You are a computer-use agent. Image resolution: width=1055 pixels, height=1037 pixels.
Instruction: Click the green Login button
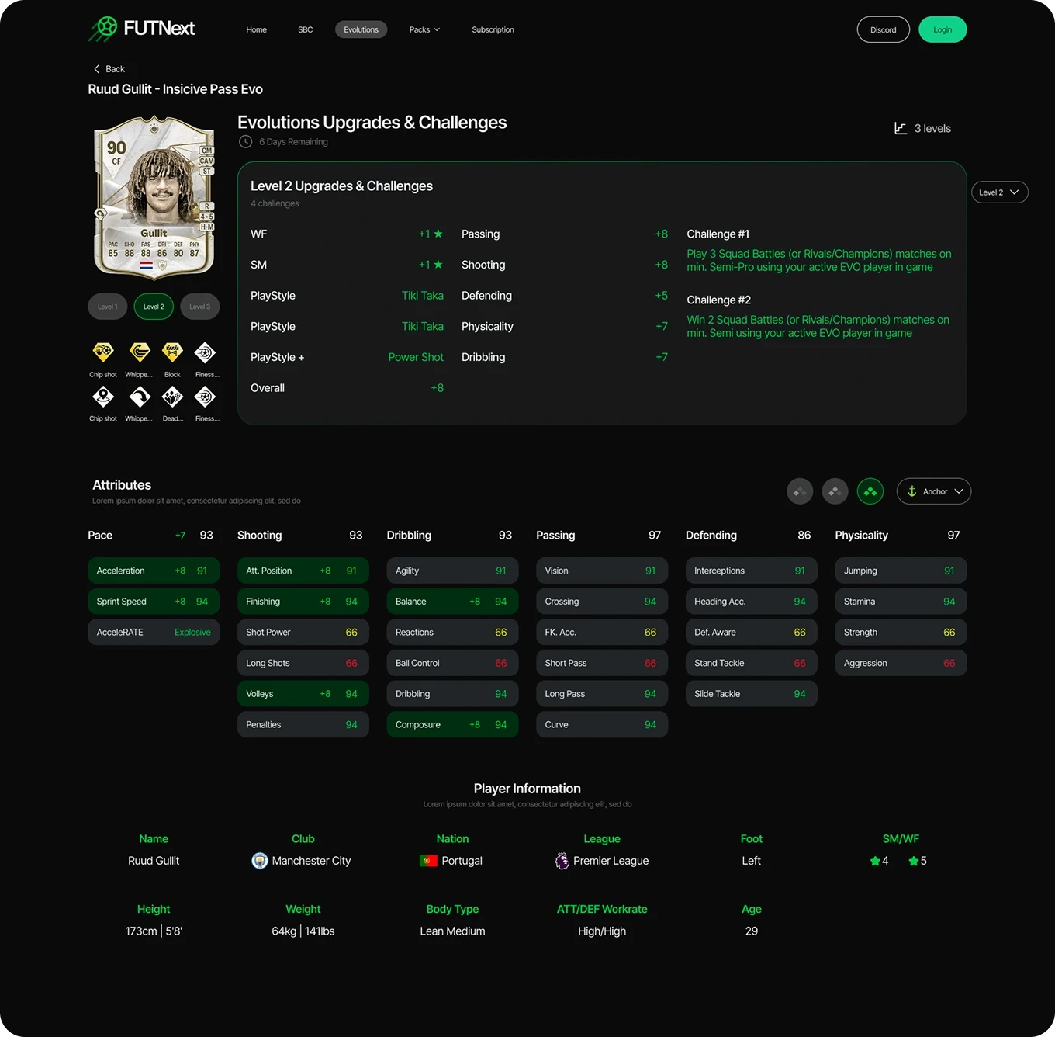click(x=943, y=29)
